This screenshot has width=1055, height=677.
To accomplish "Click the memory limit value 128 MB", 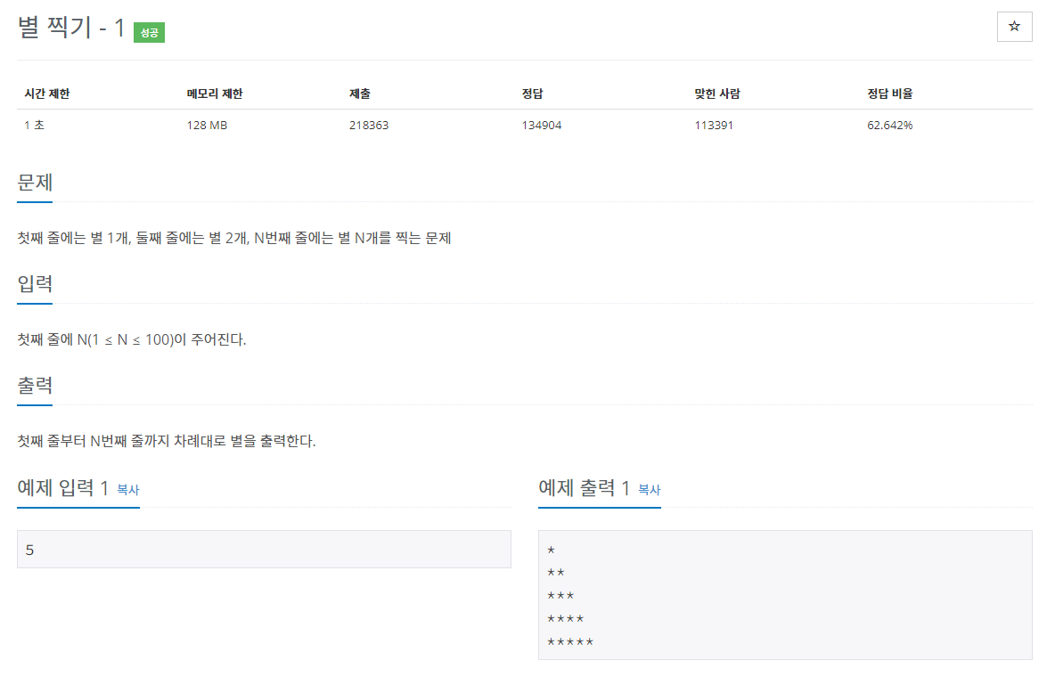I will click(x=208, y=126).
